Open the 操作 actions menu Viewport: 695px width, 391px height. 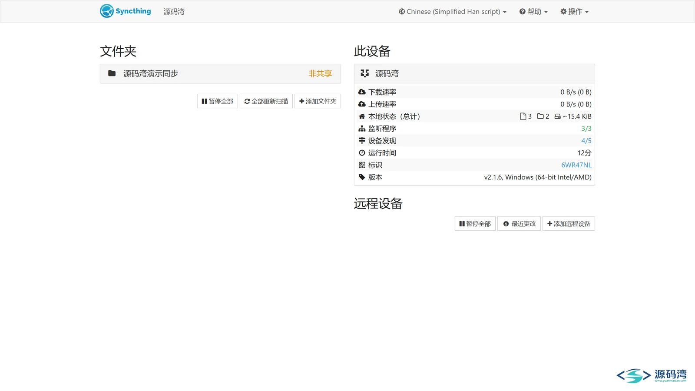tap(574, 12)
